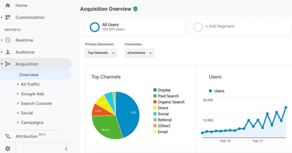Open Admin settings gear icon
Viewport: 292px width, 153px height.
click(x=8, y=148)
